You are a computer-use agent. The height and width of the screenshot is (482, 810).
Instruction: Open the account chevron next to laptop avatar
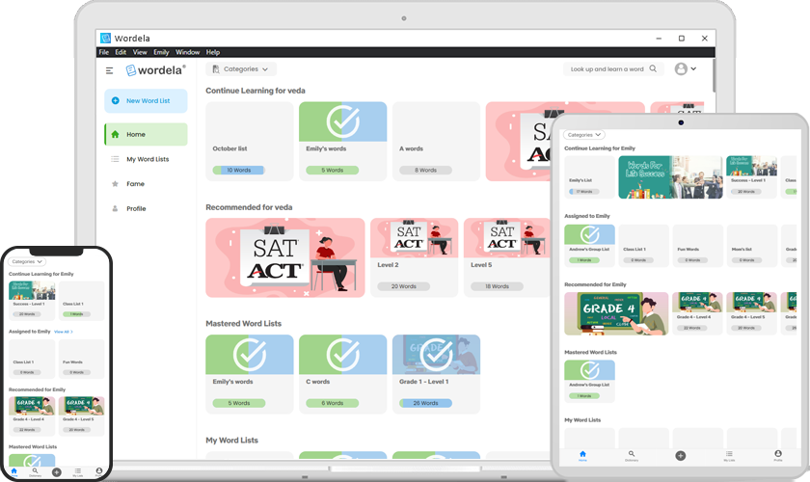[x=693, y=68]
